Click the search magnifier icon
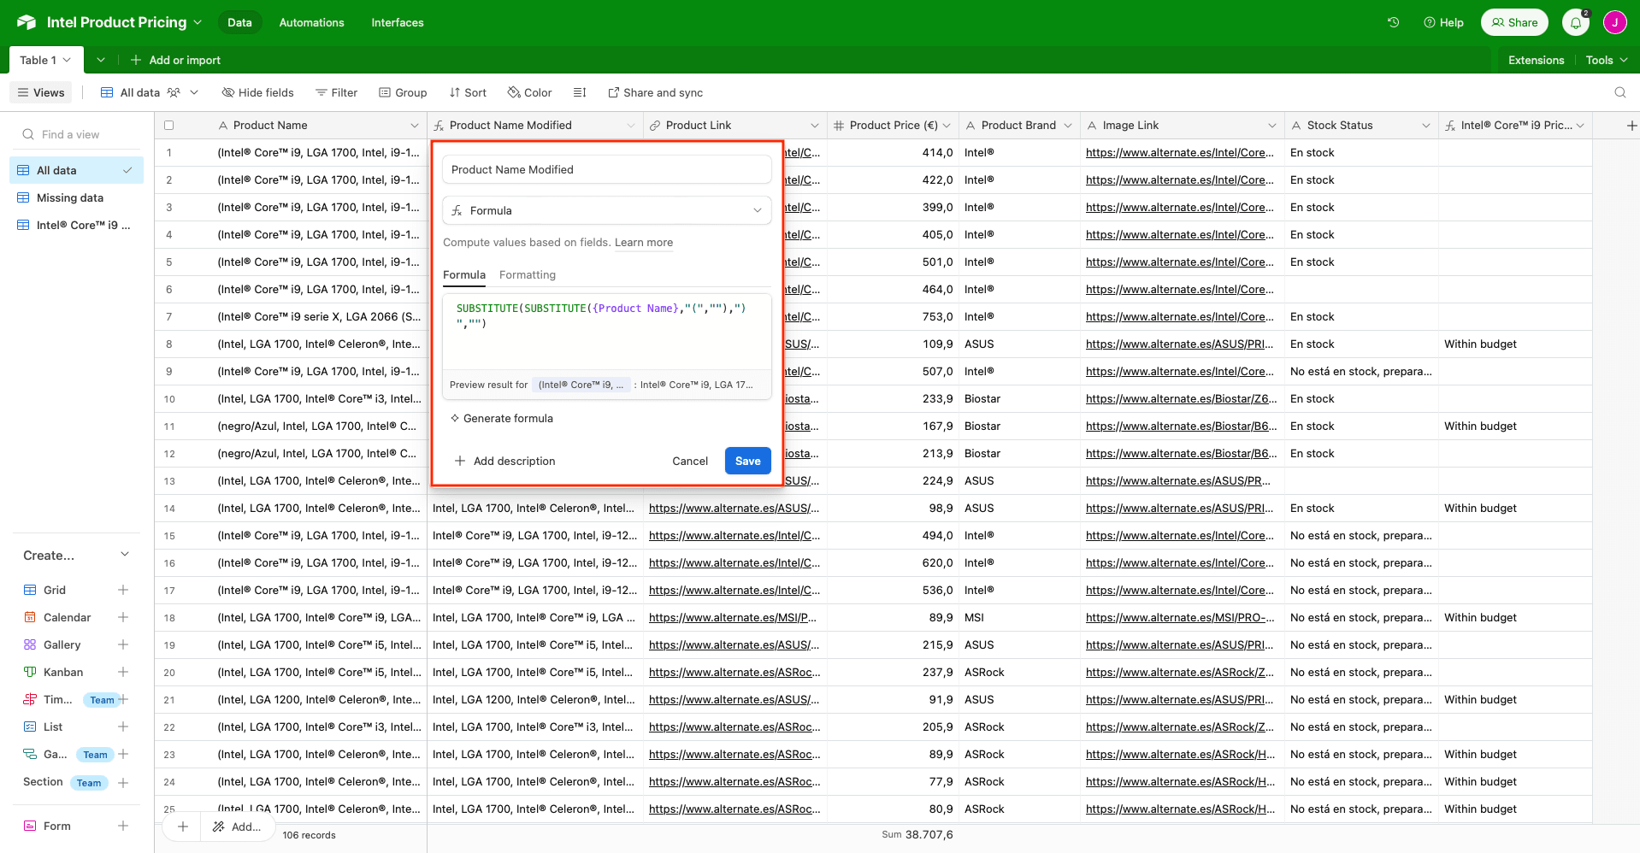Screen dimensions: 1640x853 (1619, 92)
